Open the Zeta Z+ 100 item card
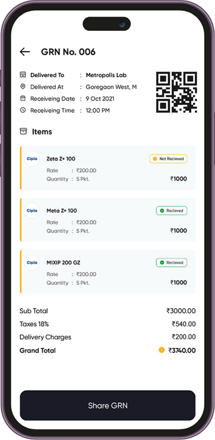 (108, 168)
